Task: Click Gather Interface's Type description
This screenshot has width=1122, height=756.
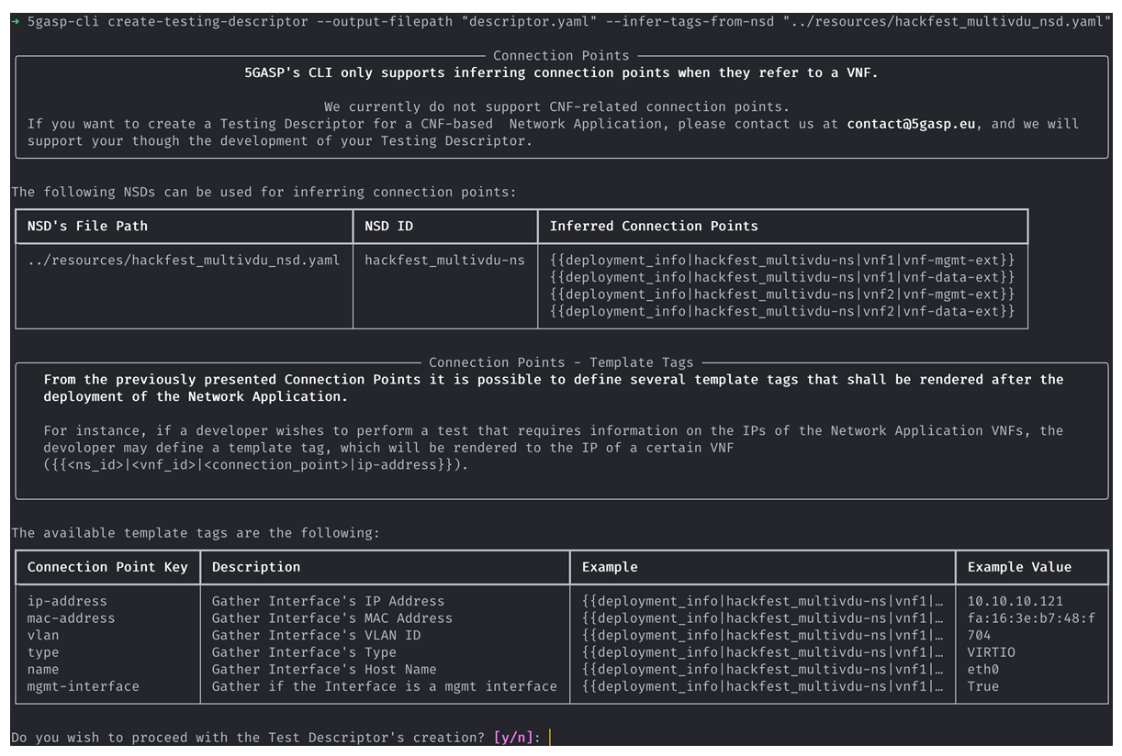Action: [x=305, y=652]
